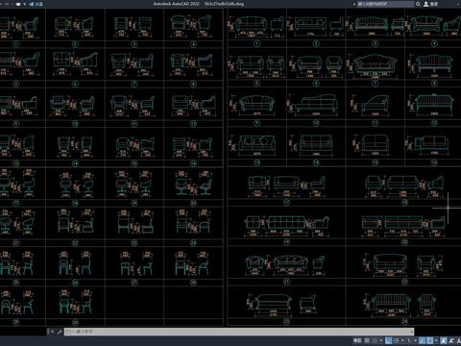Click the search magnifier icon in title bar
Viewport: 461px width, 346px height.
click(418, 4)
